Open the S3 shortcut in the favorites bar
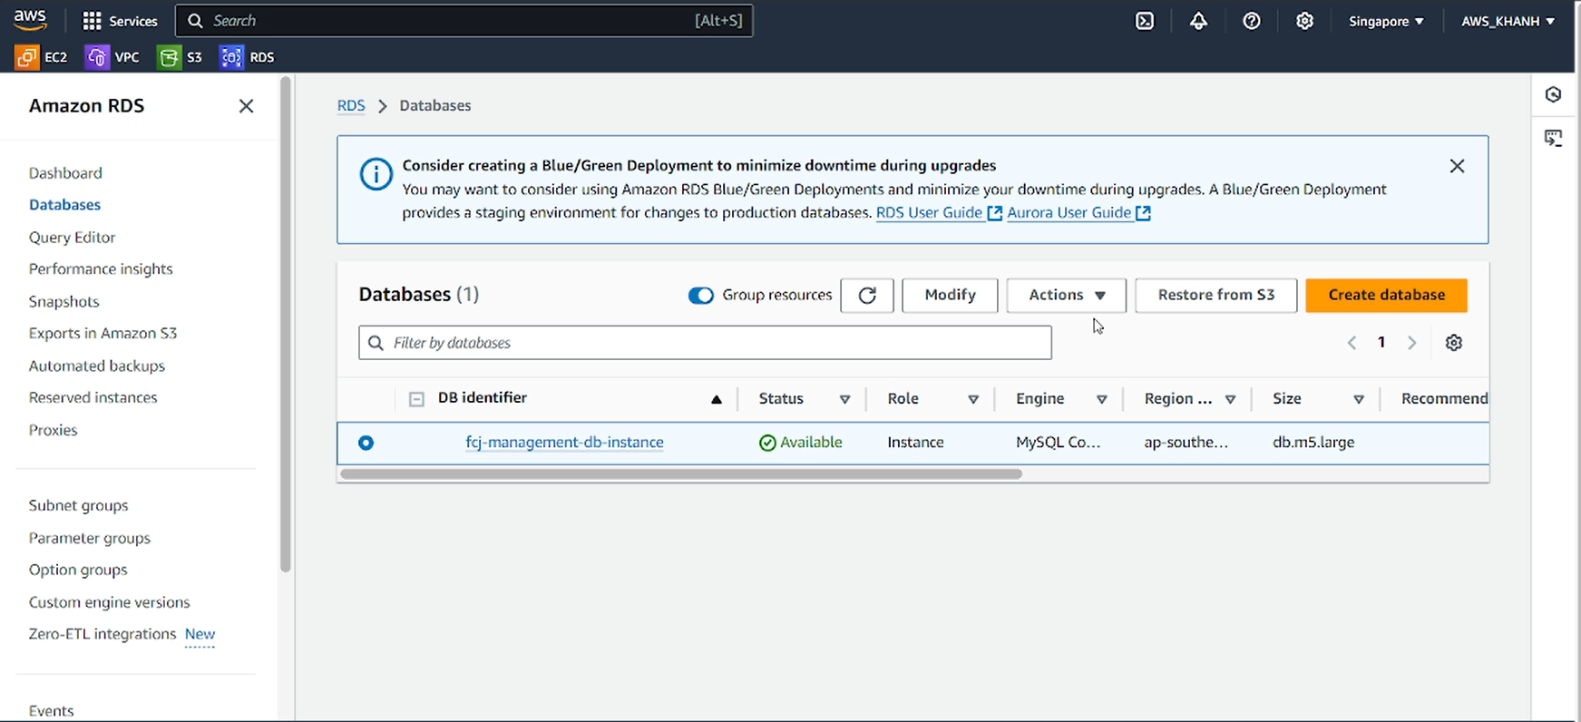 pos(180,57)
